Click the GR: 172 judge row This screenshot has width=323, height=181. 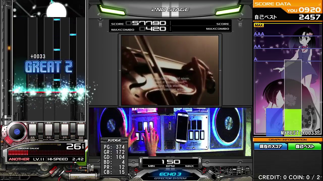pos(114,152)
